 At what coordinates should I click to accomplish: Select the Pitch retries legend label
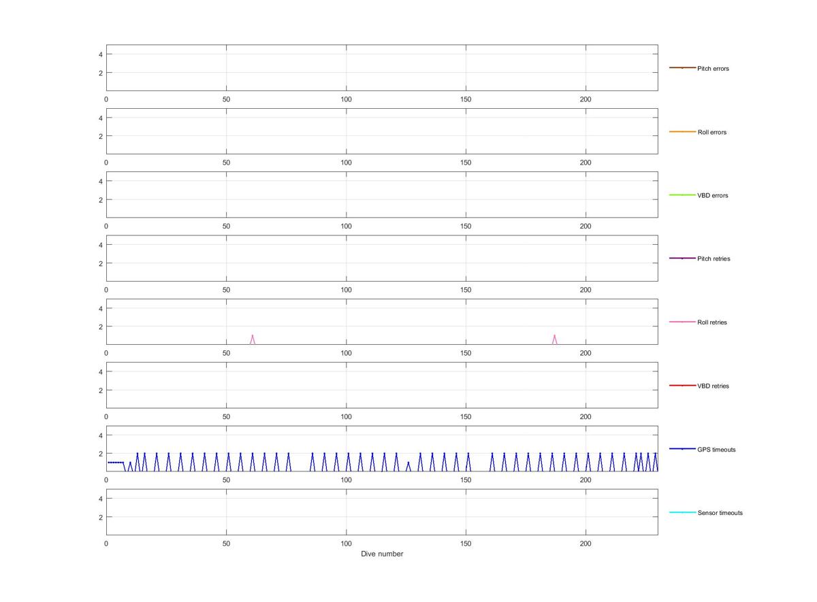(x=714, y=259)
